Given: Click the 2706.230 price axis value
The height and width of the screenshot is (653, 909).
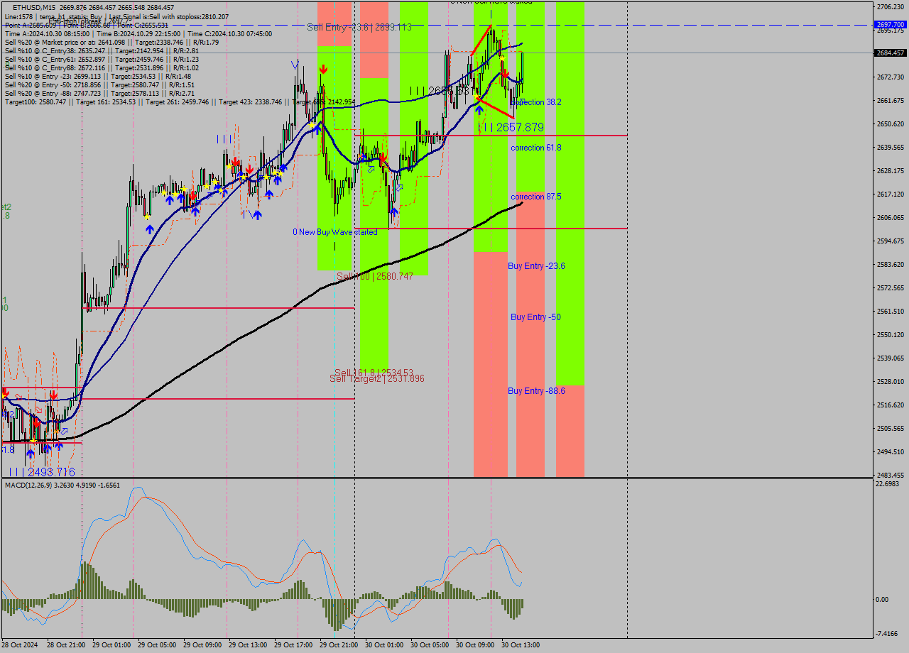Looking at the screenshot, I should (891, 6).
